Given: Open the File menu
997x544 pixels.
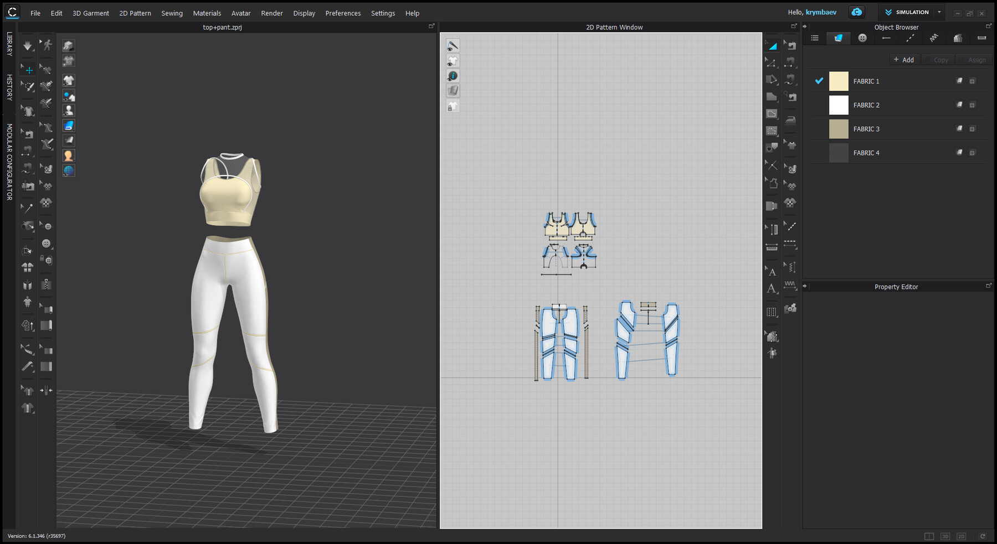Looking at the screenshot, I should 35,13.
